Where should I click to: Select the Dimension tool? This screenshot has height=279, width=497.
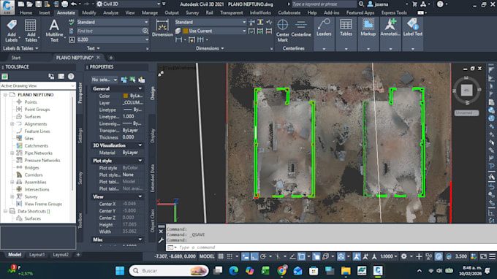click(162, 28)
